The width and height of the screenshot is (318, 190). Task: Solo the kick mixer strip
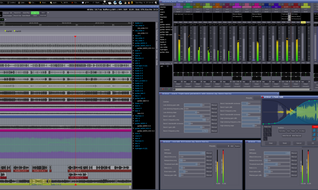pyautogui.click(x=180, y=22)
